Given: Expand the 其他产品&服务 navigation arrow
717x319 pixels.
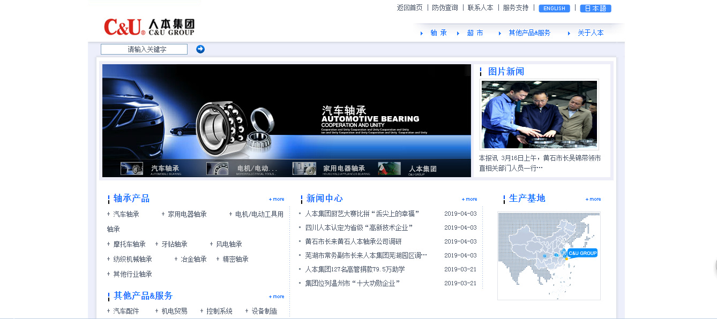Looking at the screenshot, I should 498,33.
